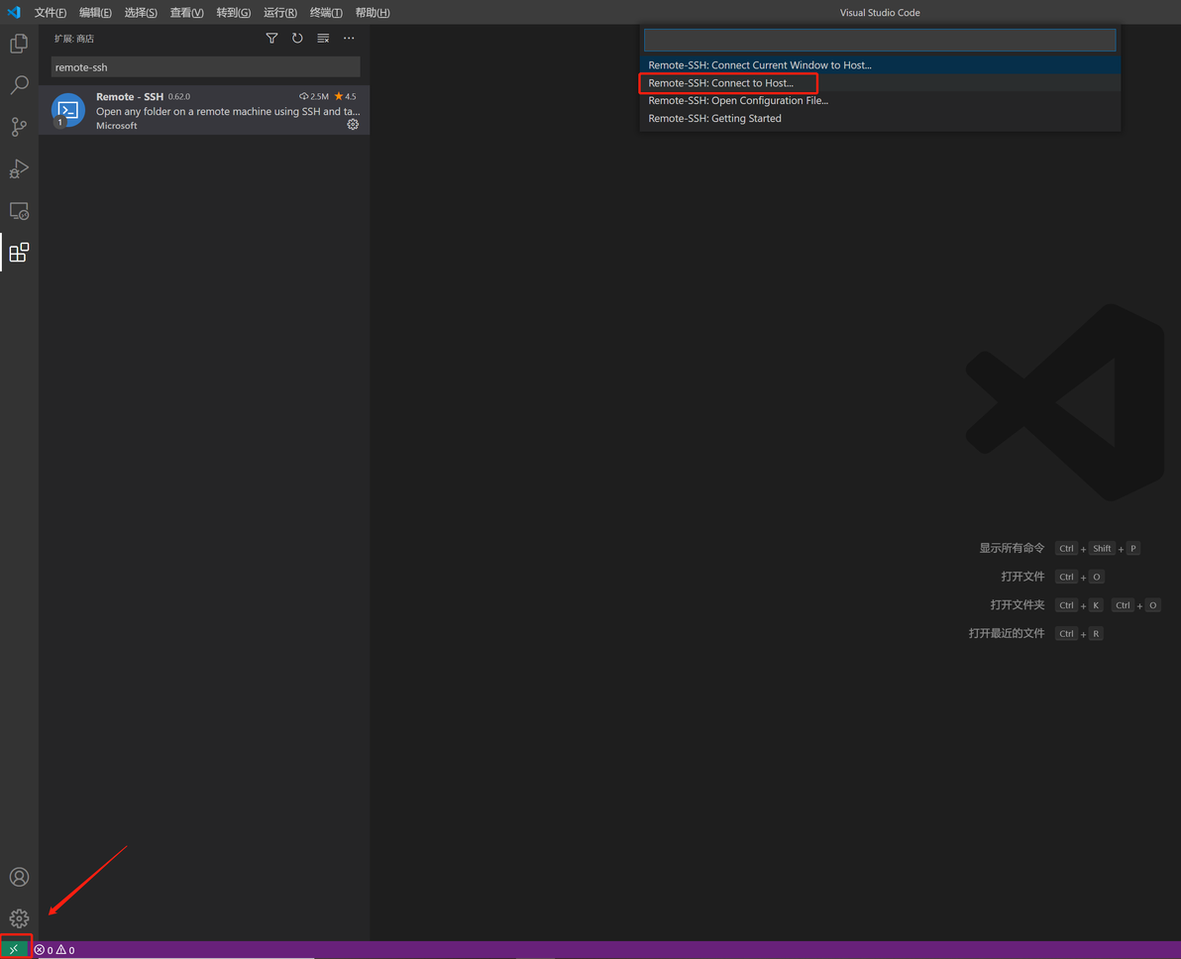Open the Search view in activity bar

(x=19, y=84)
